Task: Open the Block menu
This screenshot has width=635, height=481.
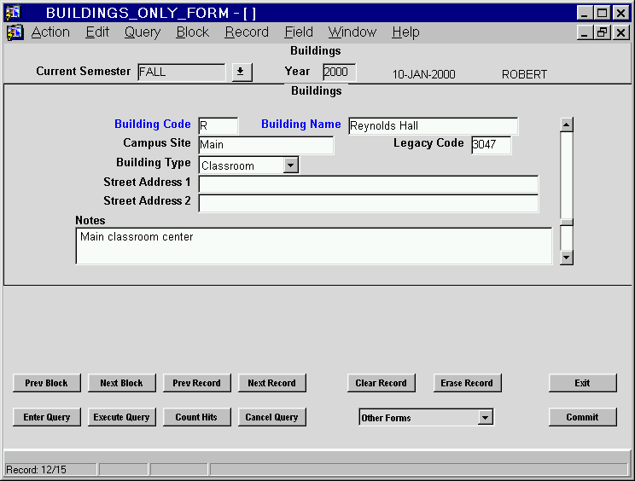Action: point(192,32)
